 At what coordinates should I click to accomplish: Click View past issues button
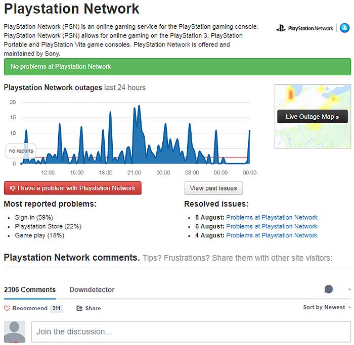(213, 188)
